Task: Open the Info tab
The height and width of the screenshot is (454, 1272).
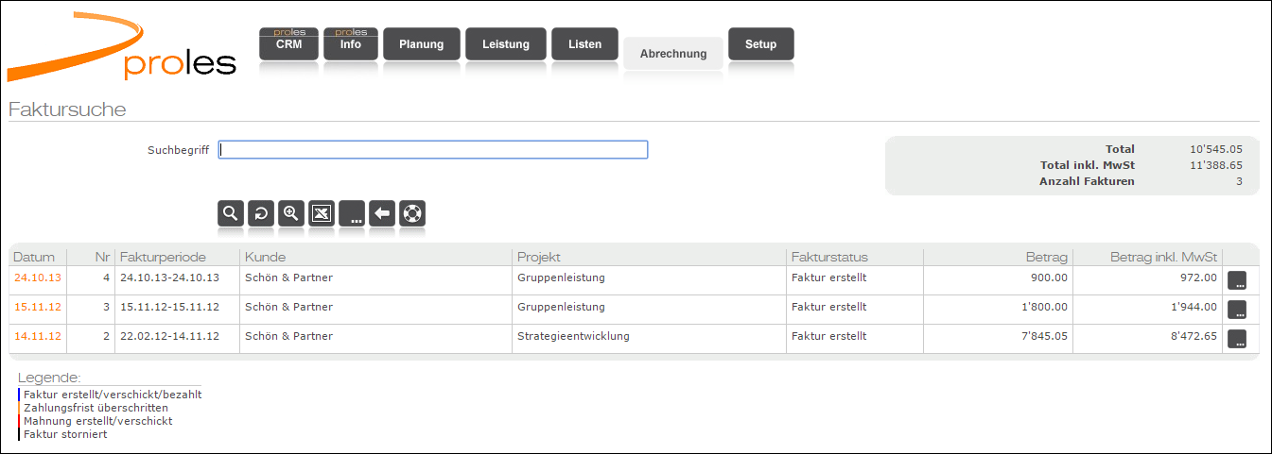Action: 351,44
